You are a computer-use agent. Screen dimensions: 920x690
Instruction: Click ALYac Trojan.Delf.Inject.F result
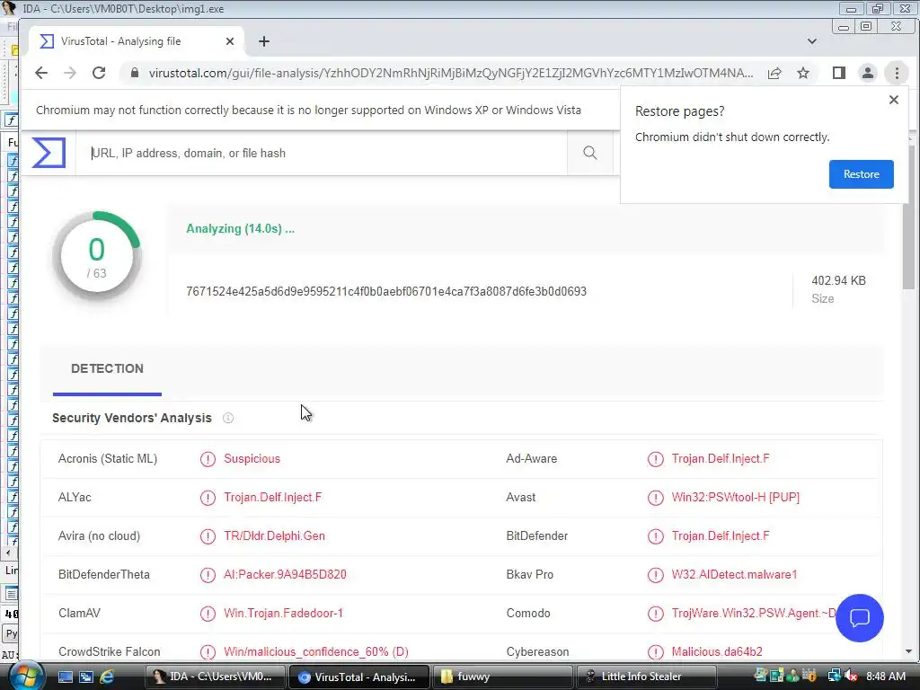[x=273, y=498]
